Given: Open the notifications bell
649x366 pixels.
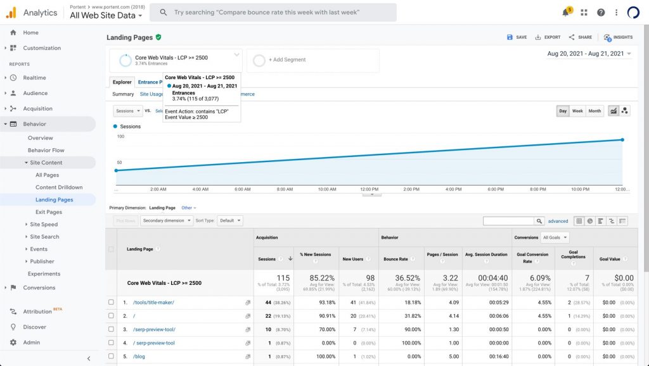Looking at the screenshot, I should 565,13.
